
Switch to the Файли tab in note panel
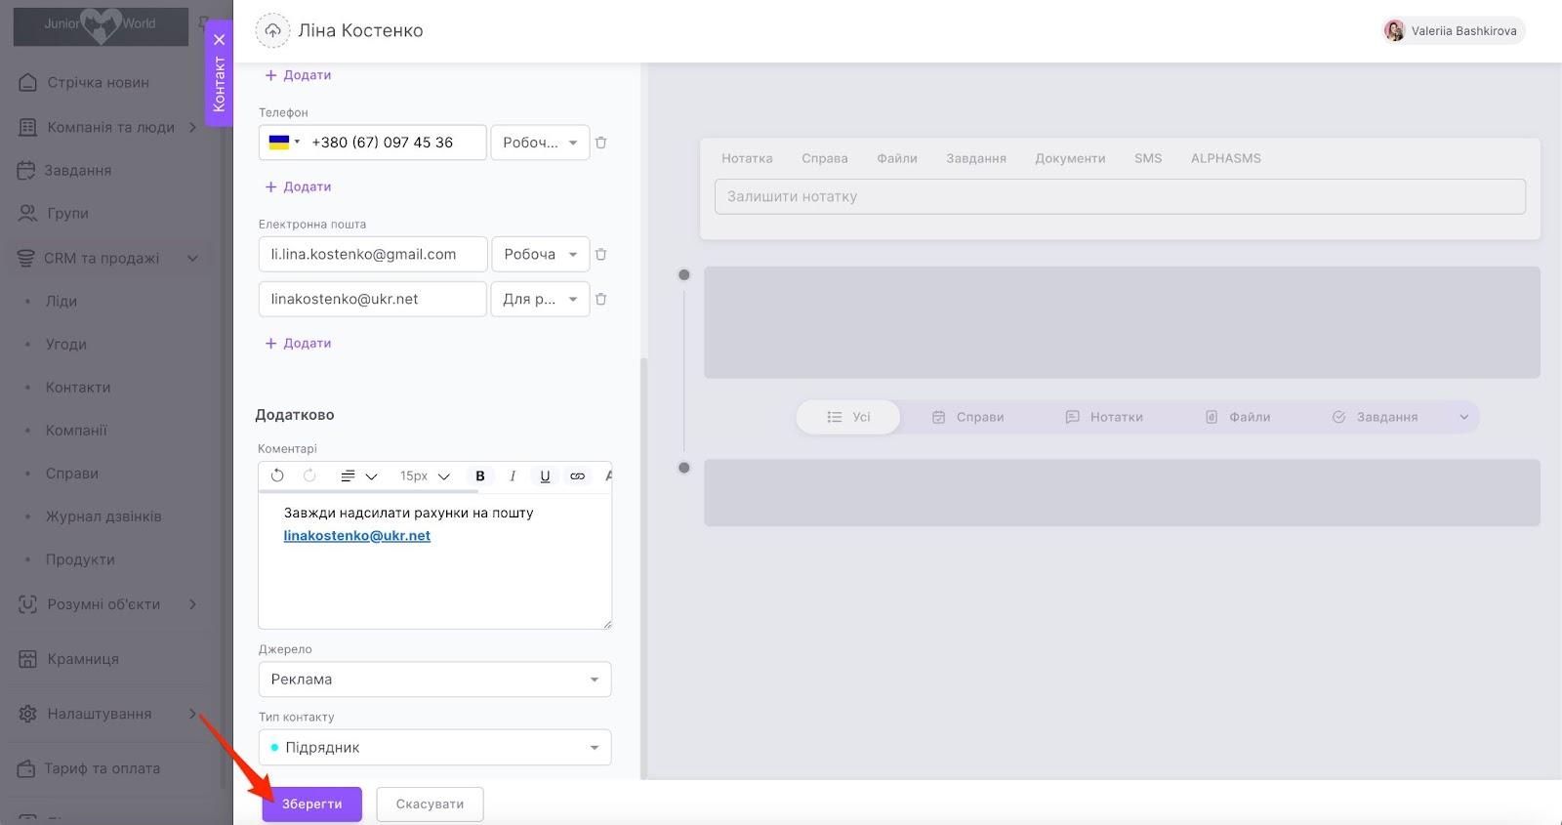coord(896,158)
